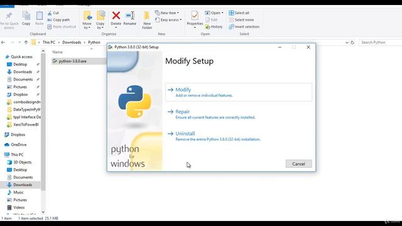The height and width of the screenshot is (226, 402).
Task: Minimize the Python Setup dialog
Action: pyautogui.click(x=280, y=47)
